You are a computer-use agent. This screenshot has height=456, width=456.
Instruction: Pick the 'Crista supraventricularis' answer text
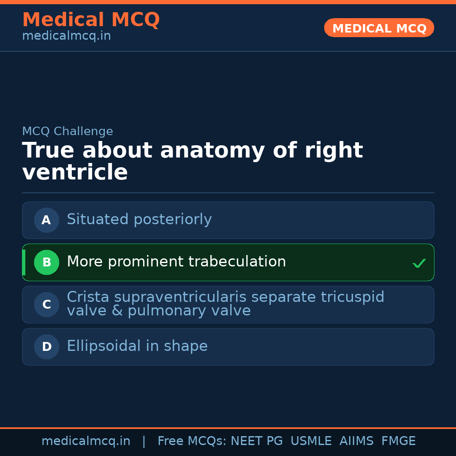pyautogui.click(x=225, y=304)
